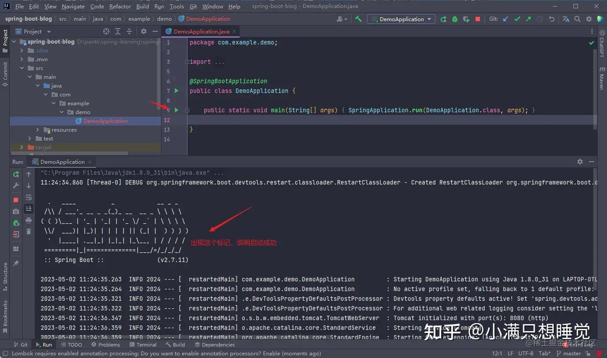Viewport: 607px width, 358px height.
Task: Expand the .idea folder
Action: (22, 51)
